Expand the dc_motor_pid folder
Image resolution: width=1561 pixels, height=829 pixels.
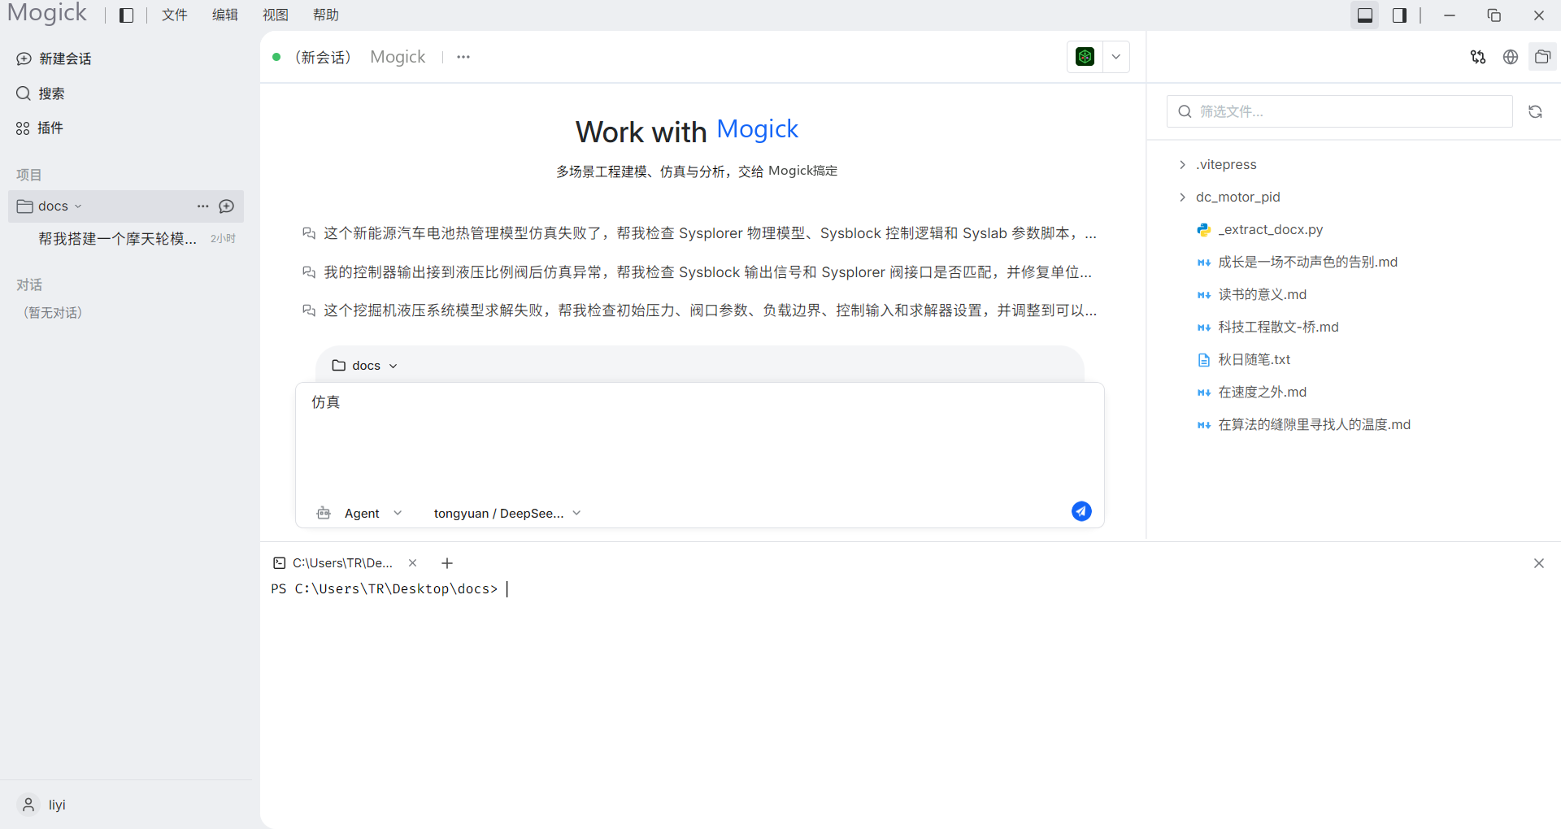coord(1229,197)
